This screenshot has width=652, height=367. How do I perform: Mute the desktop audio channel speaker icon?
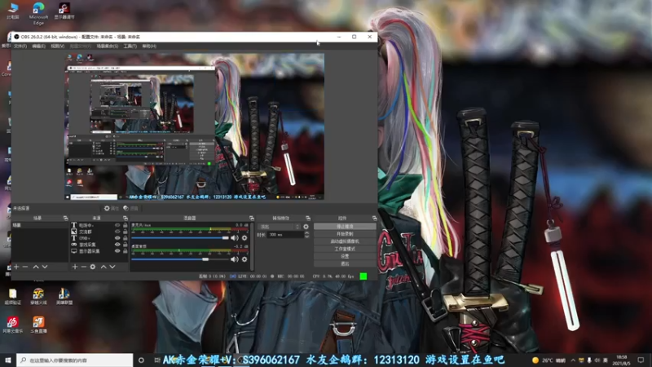point(235,259)
